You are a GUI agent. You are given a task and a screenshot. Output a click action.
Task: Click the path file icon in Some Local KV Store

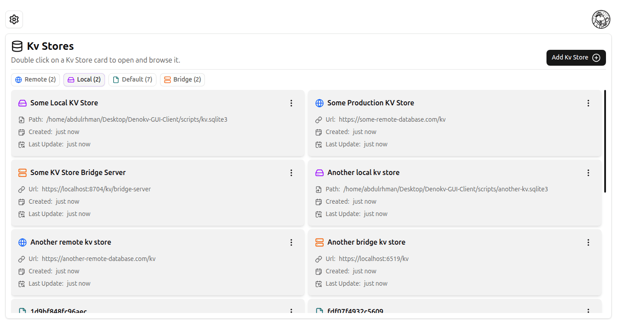[22, 120]
